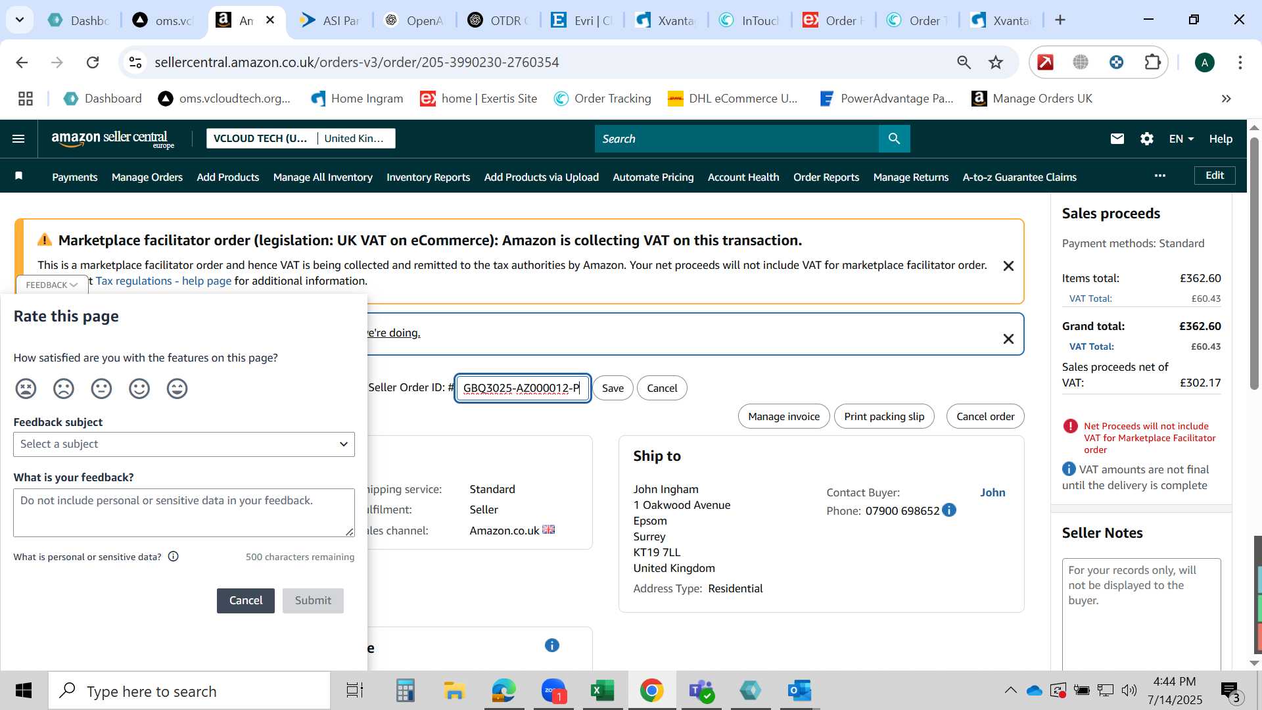
Task: Click the Cancel order button
Action: coord(985,416)
